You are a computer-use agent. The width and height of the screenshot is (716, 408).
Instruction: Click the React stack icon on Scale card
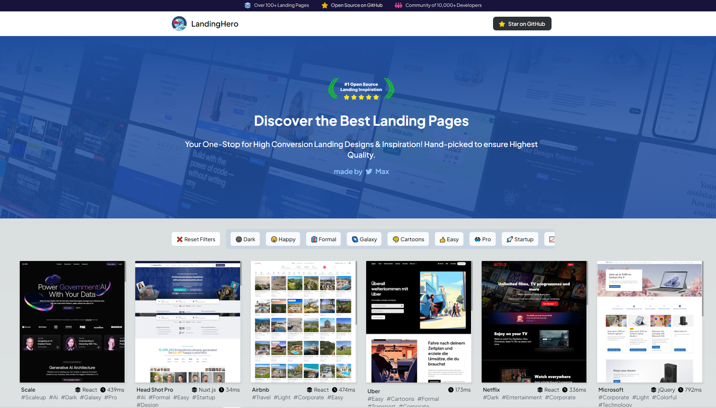pyautogui.click(x=78, y=390)
